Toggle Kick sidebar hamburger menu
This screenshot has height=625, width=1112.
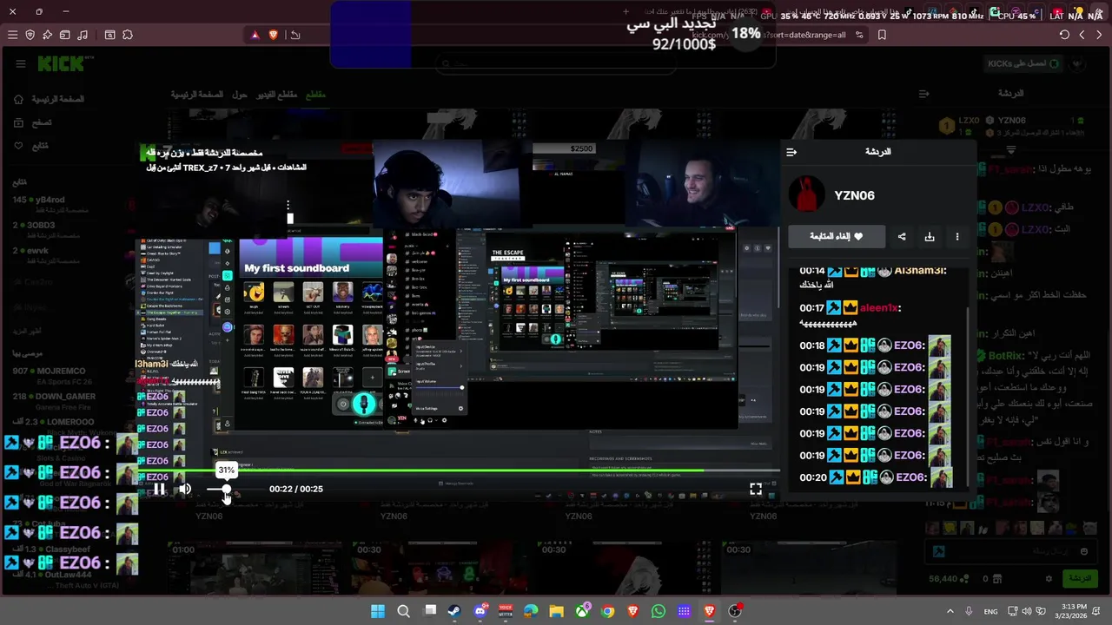coord(21,63)
